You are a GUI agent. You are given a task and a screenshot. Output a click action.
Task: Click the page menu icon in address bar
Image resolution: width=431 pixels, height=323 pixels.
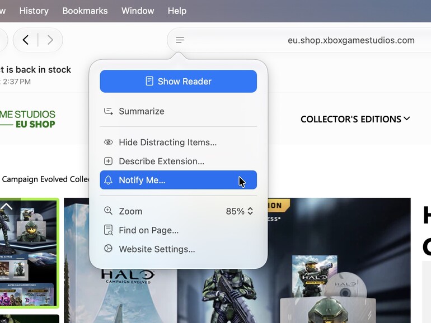point(180,40)
